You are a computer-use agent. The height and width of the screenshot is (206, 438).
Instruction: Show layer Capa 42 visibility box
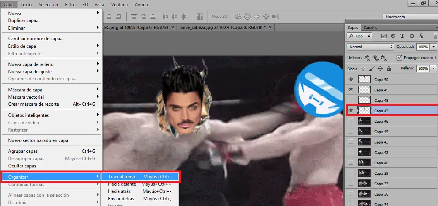coord(351,152)
